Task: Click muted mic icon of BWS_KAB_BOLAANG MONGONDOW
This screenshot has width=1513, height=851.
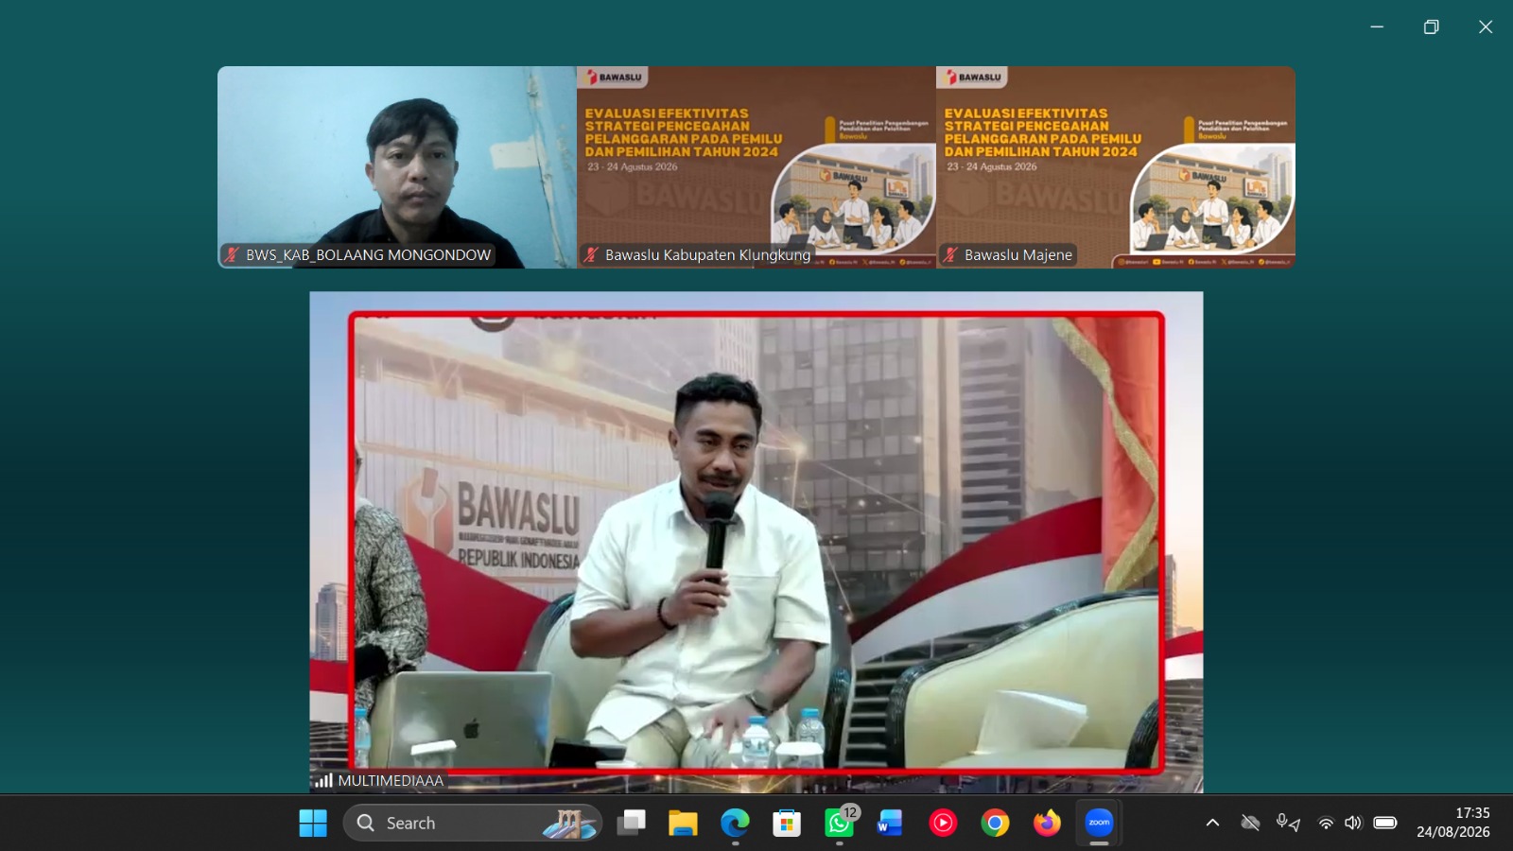Action: pos(232,254)
